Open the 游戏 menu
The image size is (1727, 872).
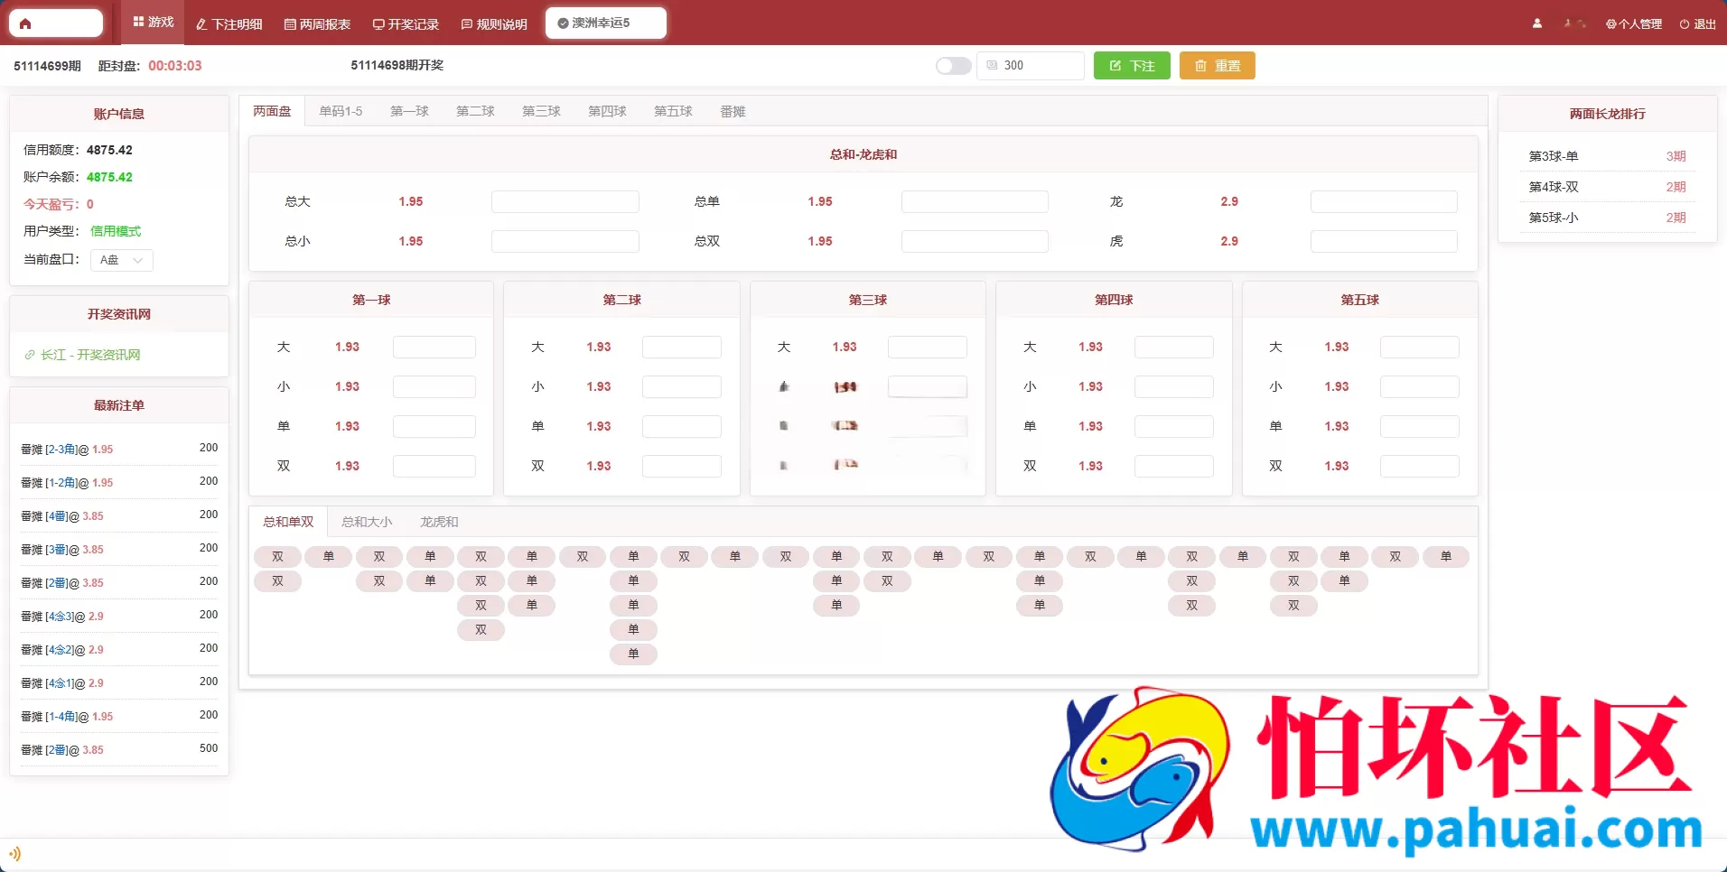tap(153, 23)
